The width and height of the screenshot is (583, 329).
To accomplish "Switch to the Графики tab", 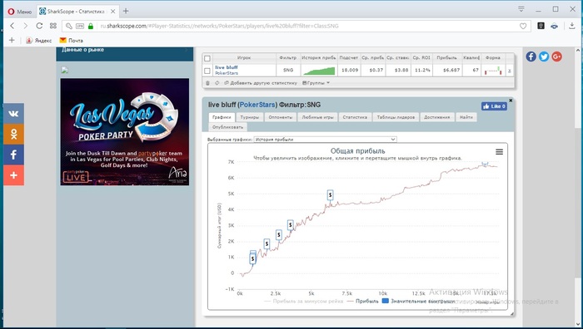I will pos(222,117).
